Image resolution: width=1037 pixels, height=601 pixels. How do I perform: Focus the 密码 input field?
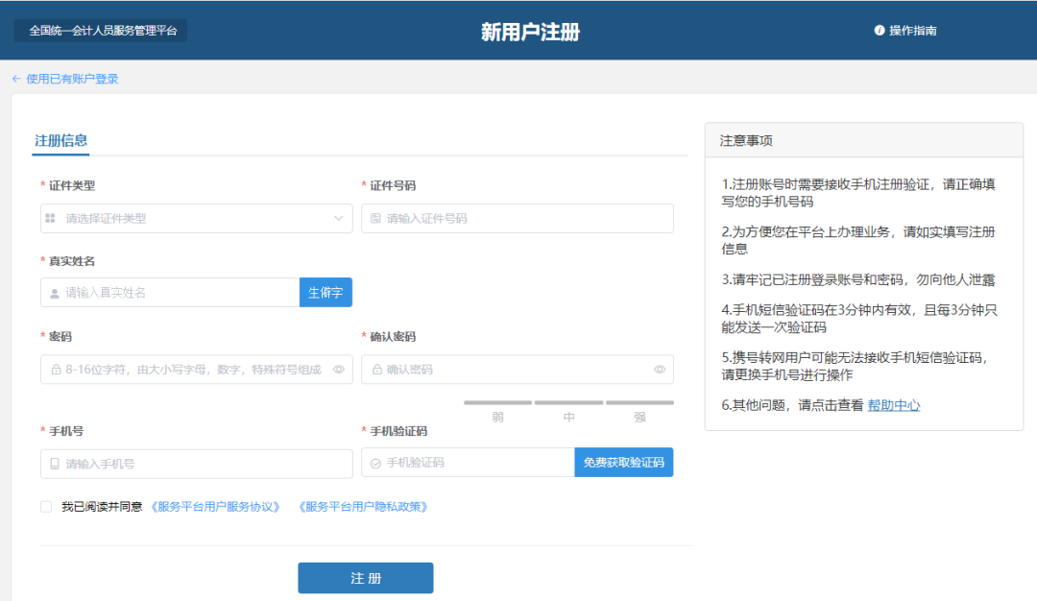click(x=197, y=369)
